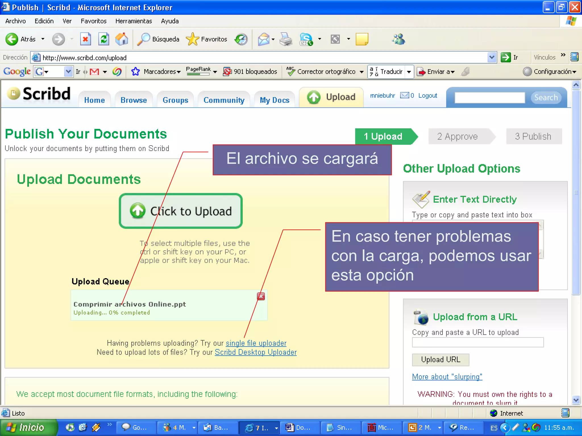Expand the Vínculos links chevron
This screenshot has width=582, height=436.
click(563, 55)
